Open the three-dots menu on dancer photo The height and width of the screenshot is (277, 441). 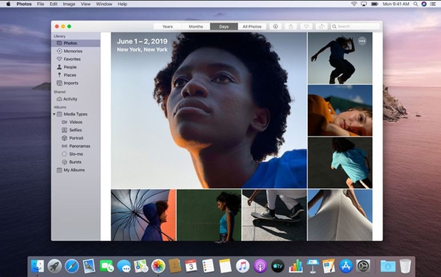click(362, 41)
